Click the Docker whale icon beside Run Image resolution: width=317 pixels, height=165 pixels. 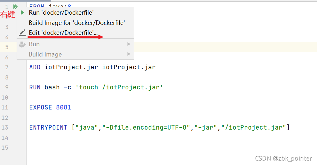(x=22, y=44)
